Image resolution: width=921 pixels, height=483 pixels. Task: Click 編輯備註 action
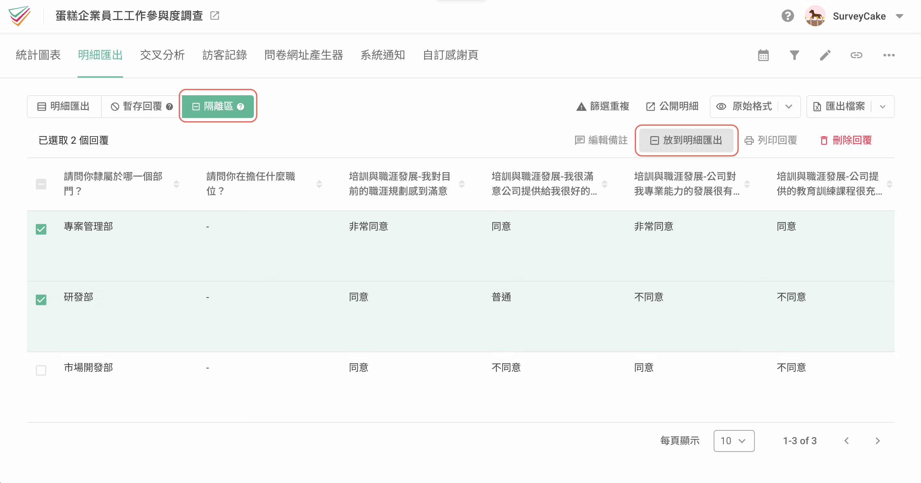pyautogui.click(x=601, y=140)
